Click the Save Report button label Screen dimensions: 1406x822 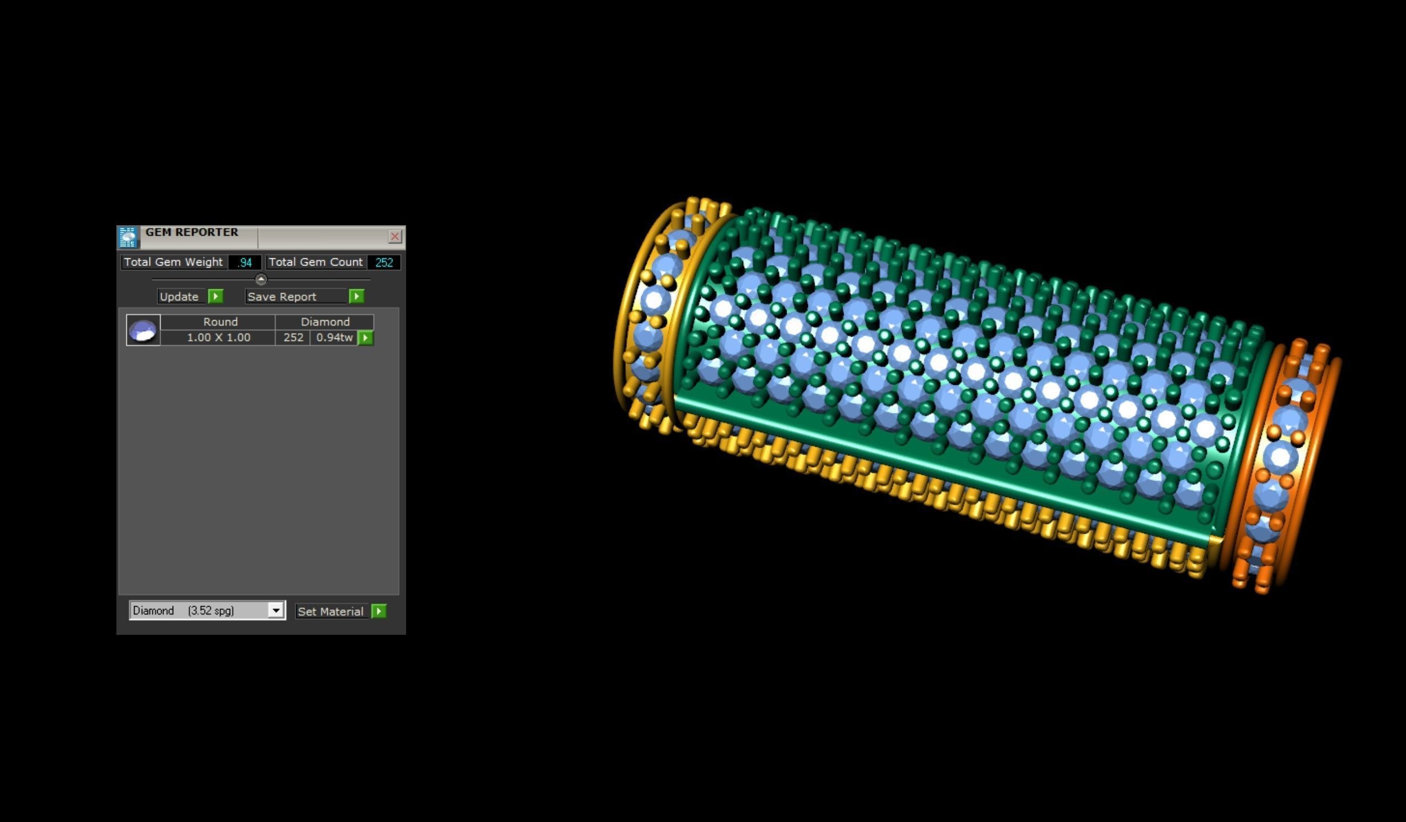point(283,297)
